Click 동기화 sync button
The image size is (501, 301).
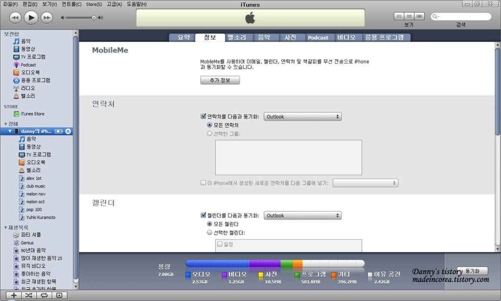pyautogui.click(x=472, y=271)
